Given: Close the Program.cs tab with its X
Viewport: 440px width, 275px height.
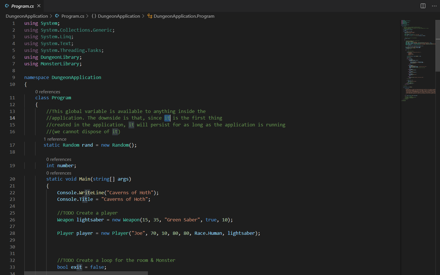Looking at the screenshot, I should (39, 6).
